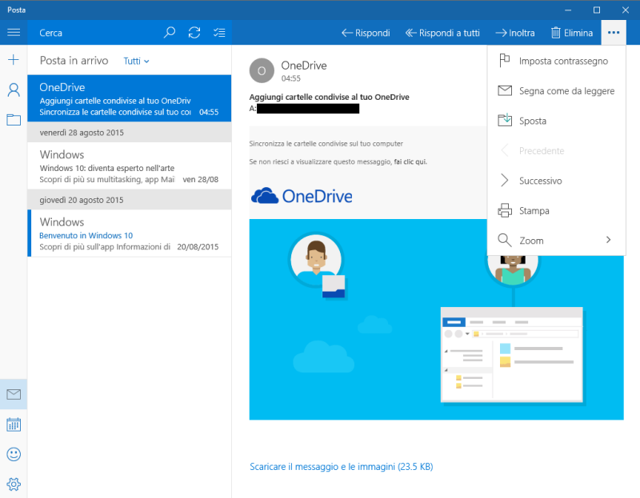Click the printer icon beside Stampa
This screenshot has height=498, width=640.
[x=505, y=210]
